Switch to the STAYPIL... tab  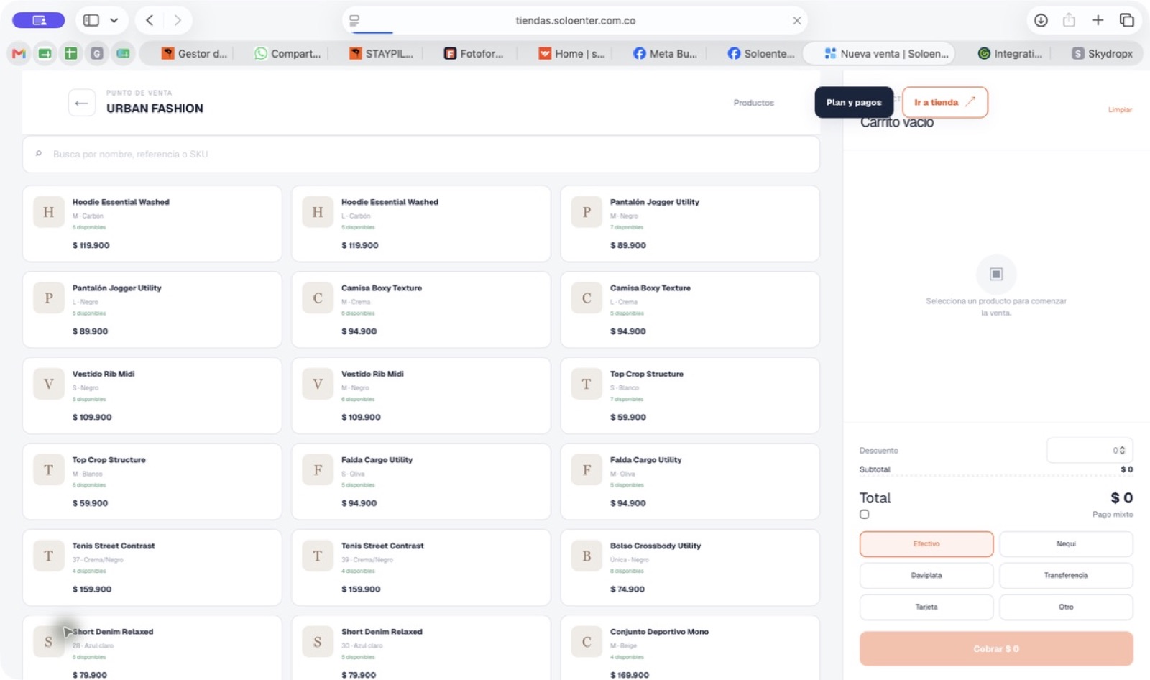381,53
